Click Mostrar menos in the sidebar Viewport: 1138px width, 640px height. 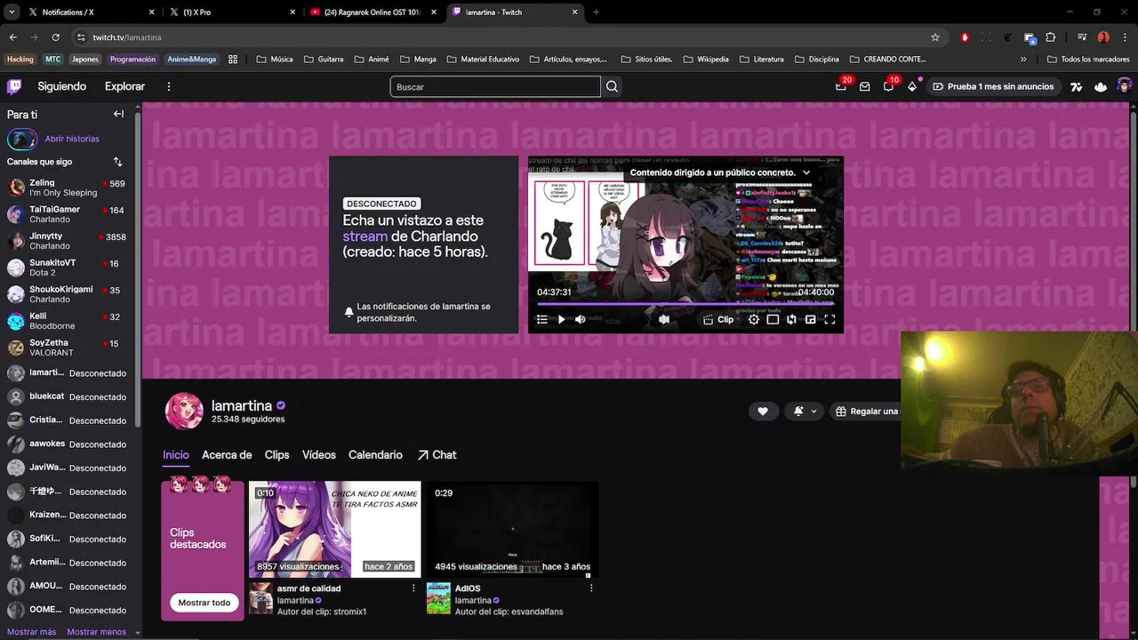click(x=97, y=632)
